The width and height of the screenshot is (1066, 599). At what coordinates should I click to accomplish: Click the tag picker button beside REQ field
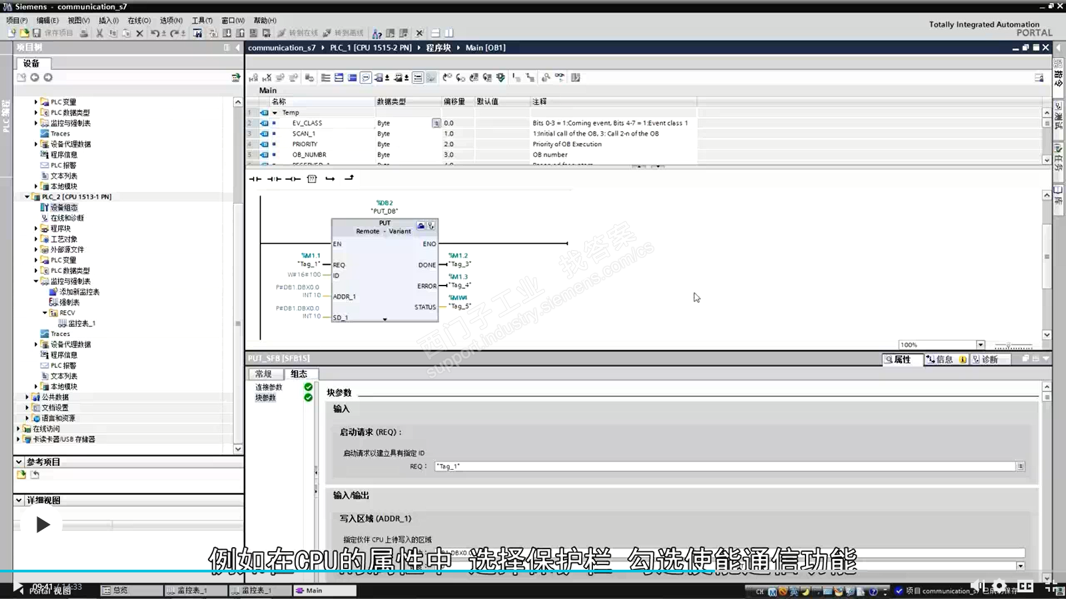tap(1020, 466)
